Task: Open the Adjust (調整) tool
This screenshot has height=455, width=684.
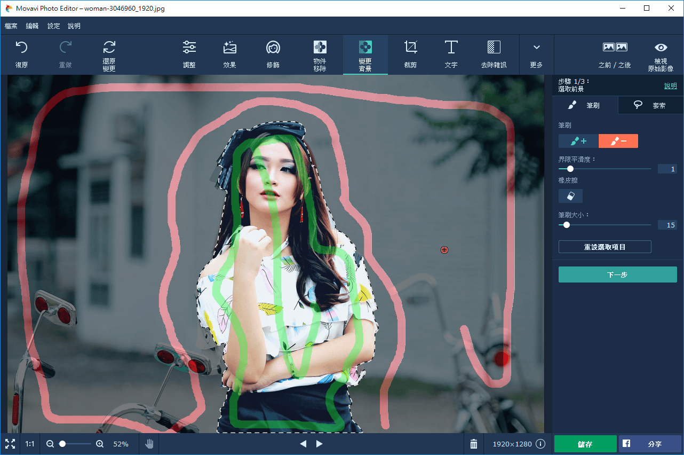Action: pos(189,54)
